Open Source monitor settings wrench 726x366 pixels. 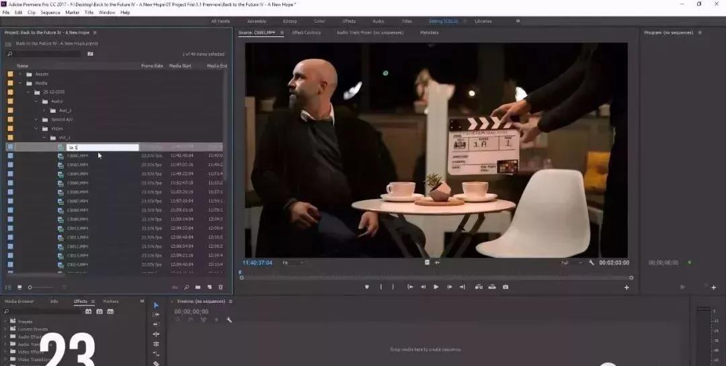pos(591,263)
